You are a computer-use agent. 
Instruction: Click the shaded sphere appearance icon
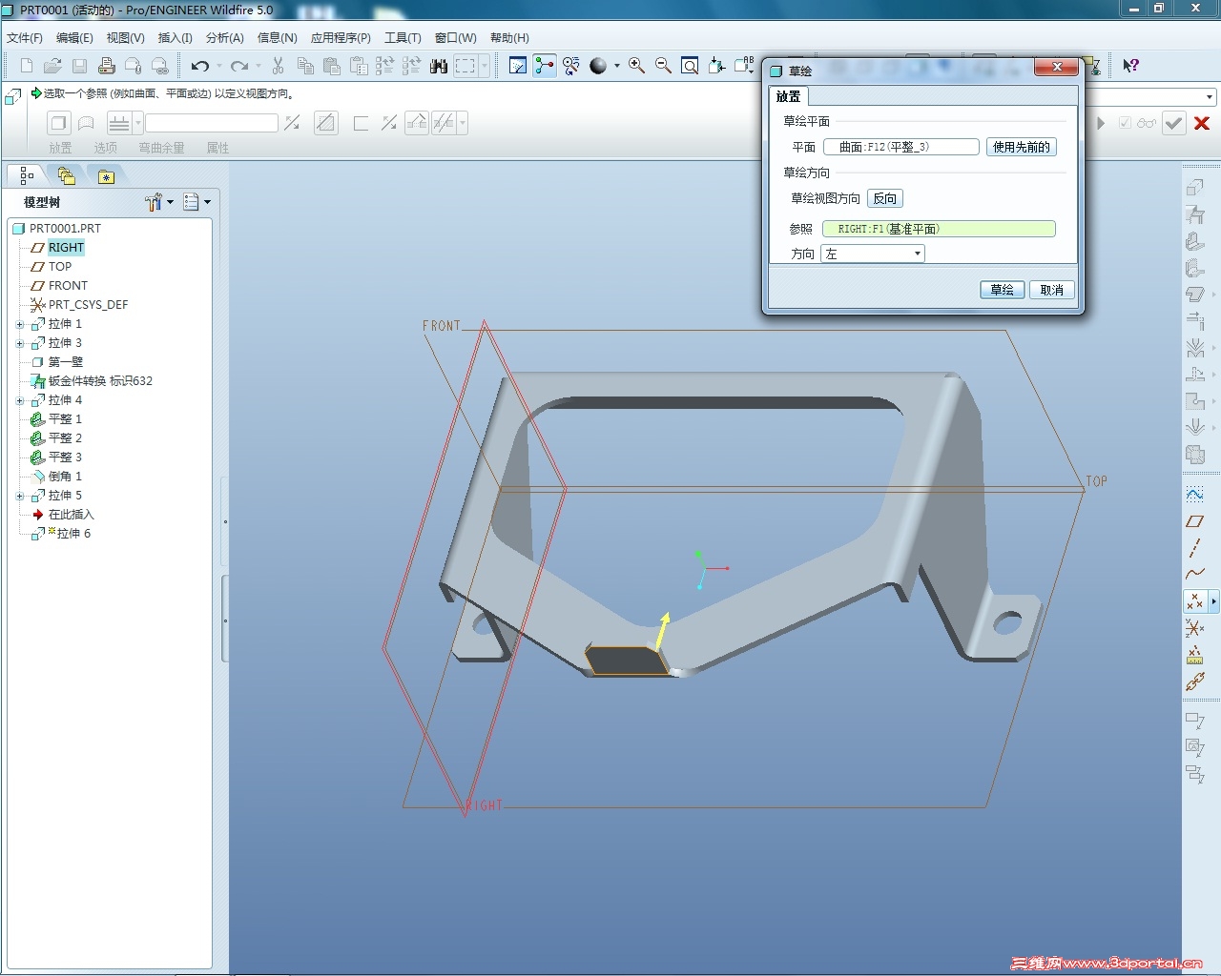tap(598, 66)
